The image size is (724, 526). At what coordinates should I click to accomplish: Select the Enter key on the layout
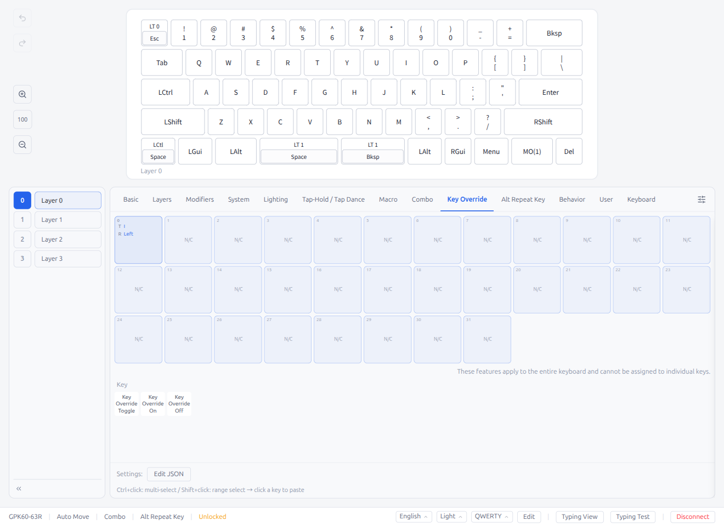[x=550, y=92]
